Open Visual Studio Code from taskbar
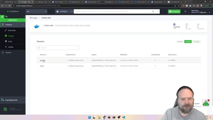213x120 pixels. pyautogui.click(x=124, y=117)
